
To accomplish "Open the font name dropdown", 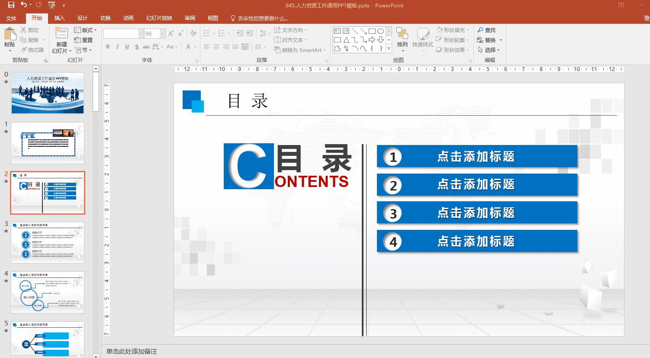I will [x=141, y=34].
